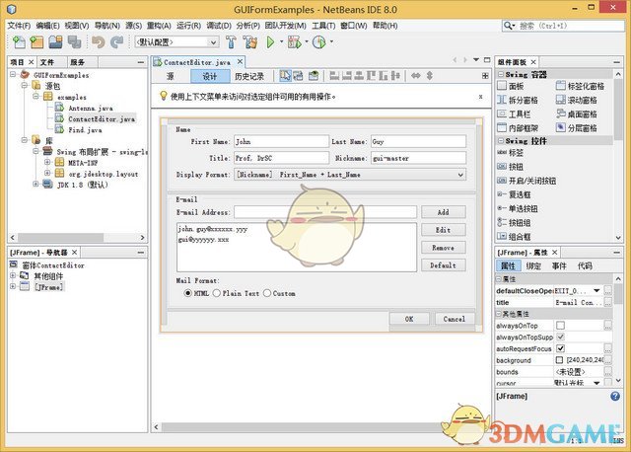Open the 默认配置 configuration dropdown
The height and width of the screenshot is (452, 631).
point(176,41)
